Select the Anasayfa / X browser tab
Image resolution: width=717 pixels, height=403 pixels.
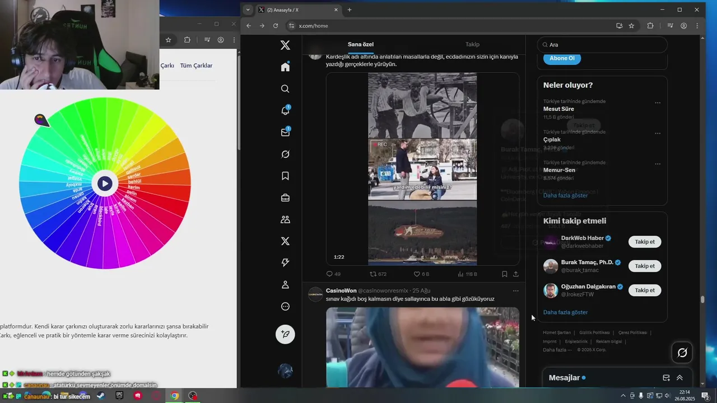298,10
